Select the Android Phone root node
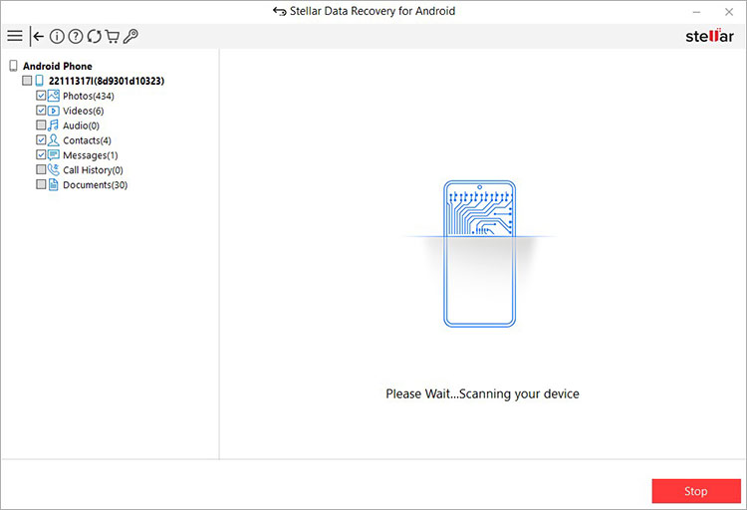This screenshot has width=747, height=510. (57, 66)
